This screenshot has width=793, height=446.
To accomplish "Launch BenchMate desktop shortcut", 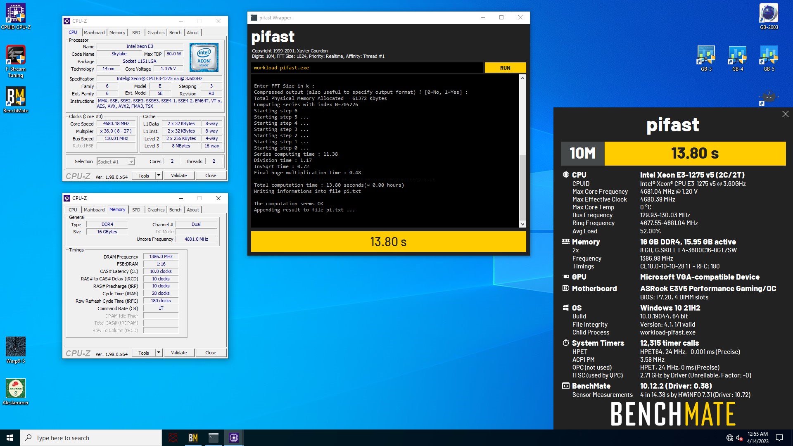I will [x=16, y=100].
